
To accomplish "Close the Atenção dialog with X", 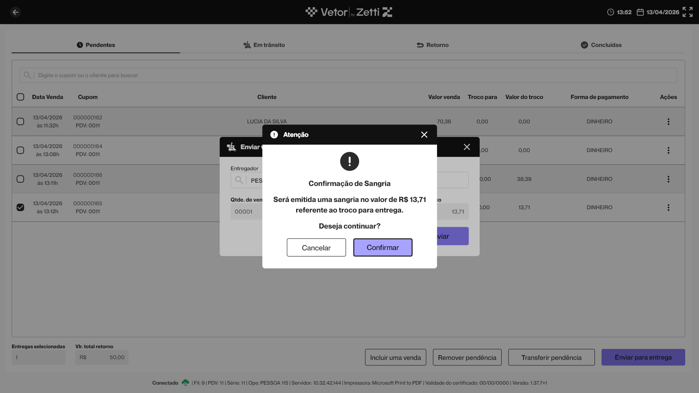I will tap(424, 135).
